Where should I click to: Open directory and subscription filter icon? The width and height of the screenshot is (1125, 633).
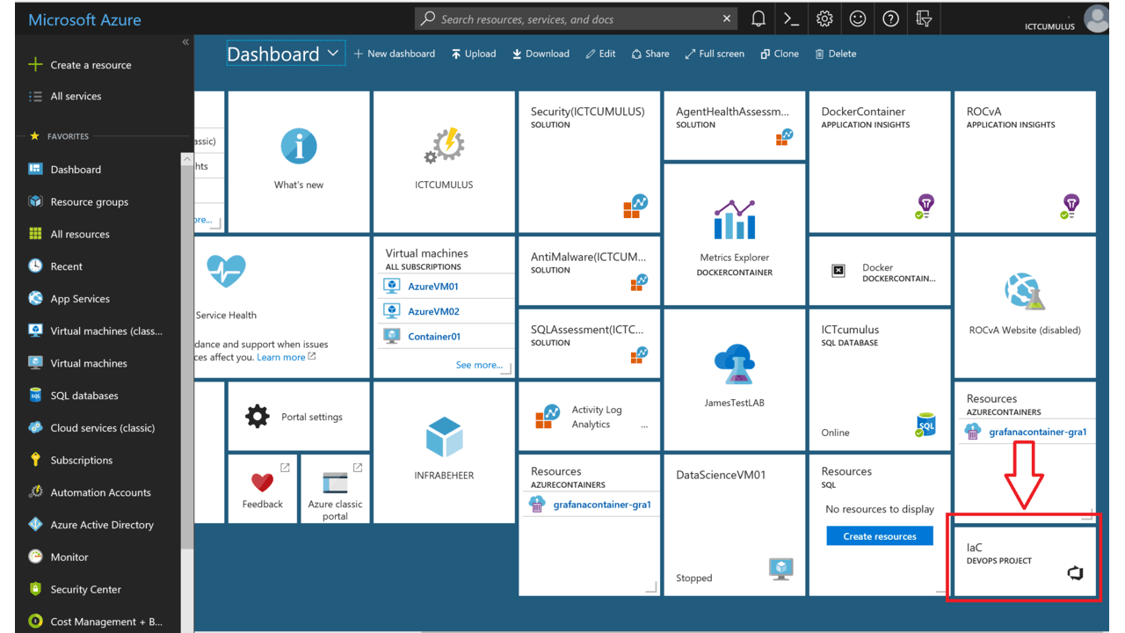point(924,18)
